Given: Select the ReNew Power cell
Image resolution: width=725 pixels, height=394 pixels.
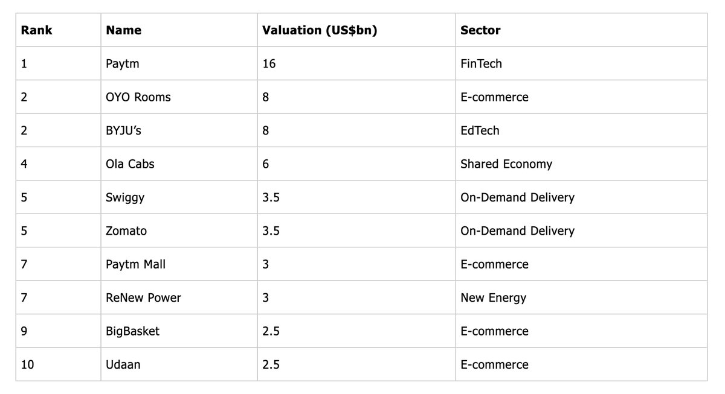Looking at the screenshot, I should click(x=143, y=297).
